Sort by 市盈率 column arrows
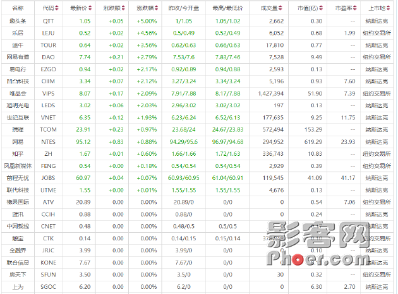Screen dimensions: 398x294 [355, 8]
